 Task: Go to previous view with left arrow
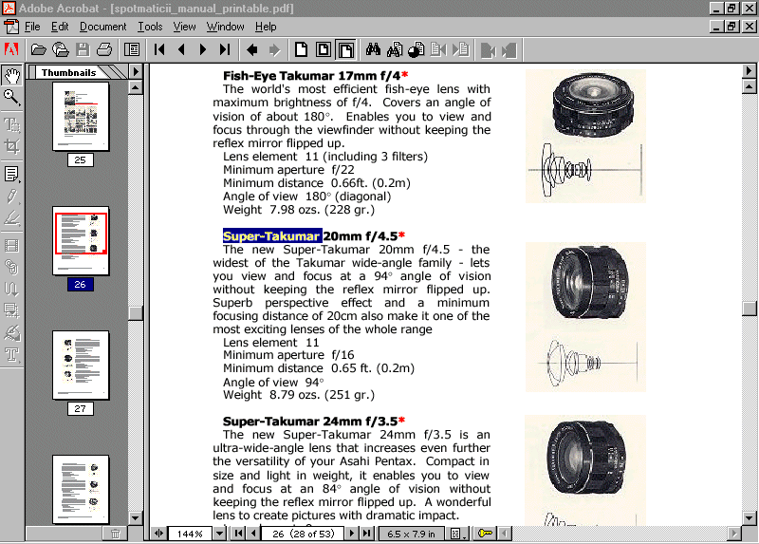point(252,49)
